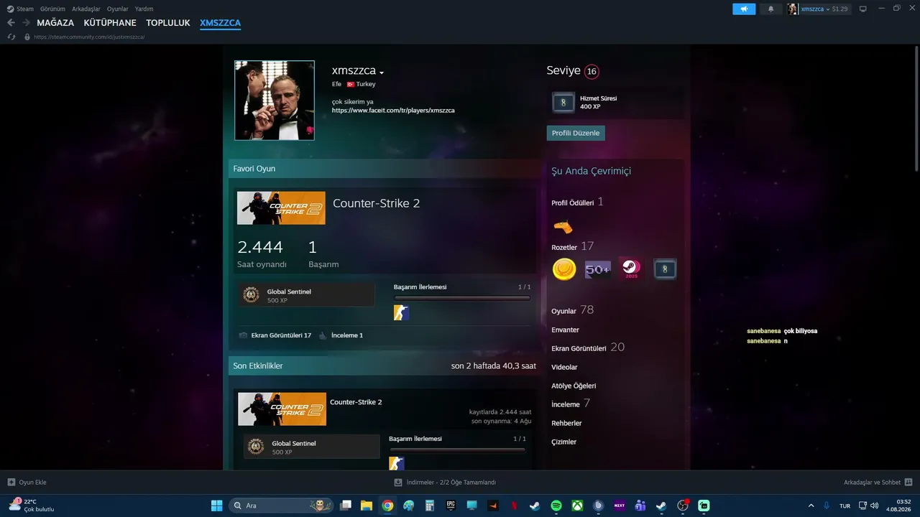Open the service-years badge next to Hizmet Süresi
This screenshot has height=517, width=920.
563,103
